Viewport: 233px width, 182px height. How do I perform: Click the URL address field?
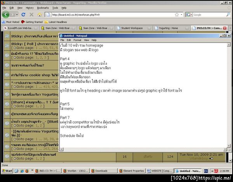113,15
